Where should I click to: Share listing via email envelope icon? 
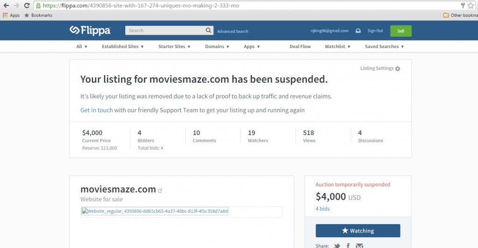click(359, 246)
